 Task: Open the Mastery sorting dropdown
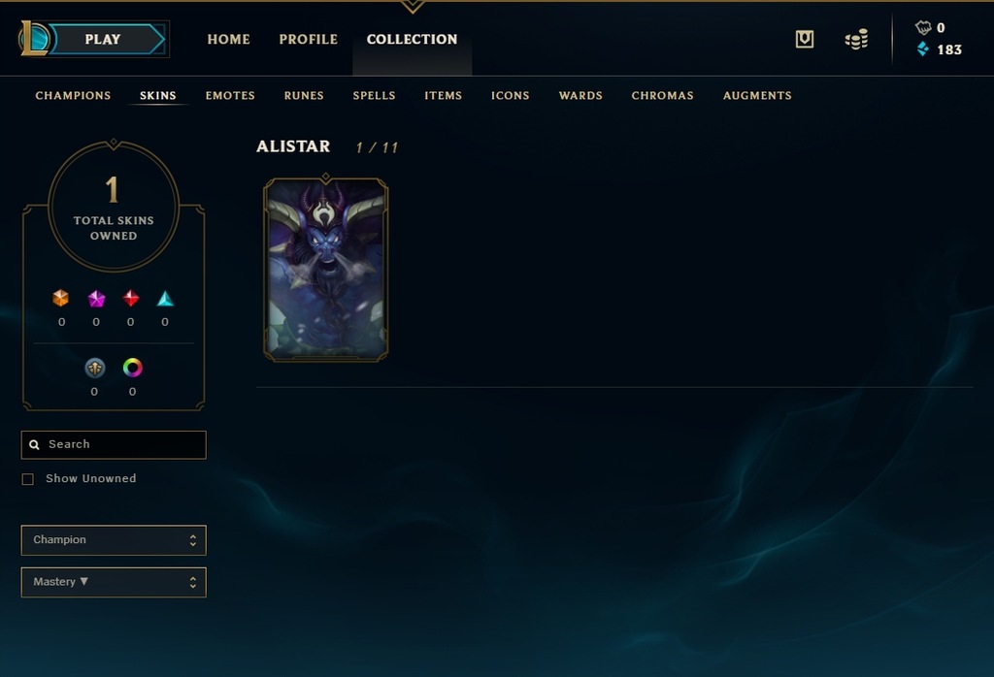pyautogui.click(x=114, y=582)
